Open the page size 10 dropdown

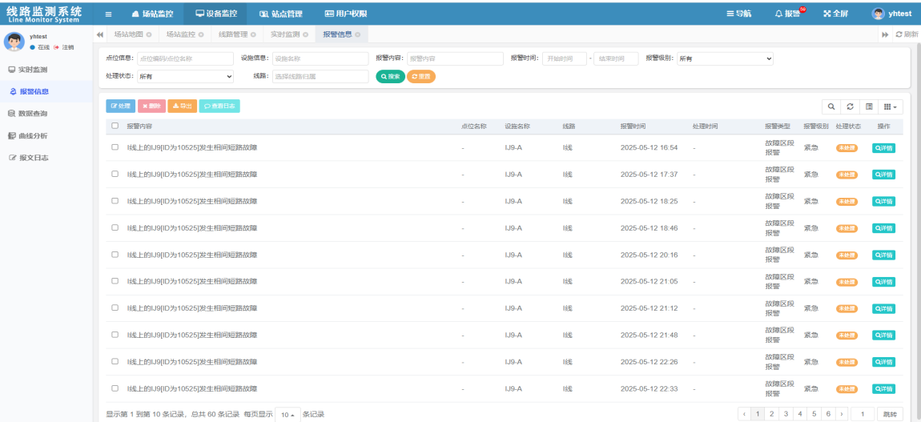point(288,414)
